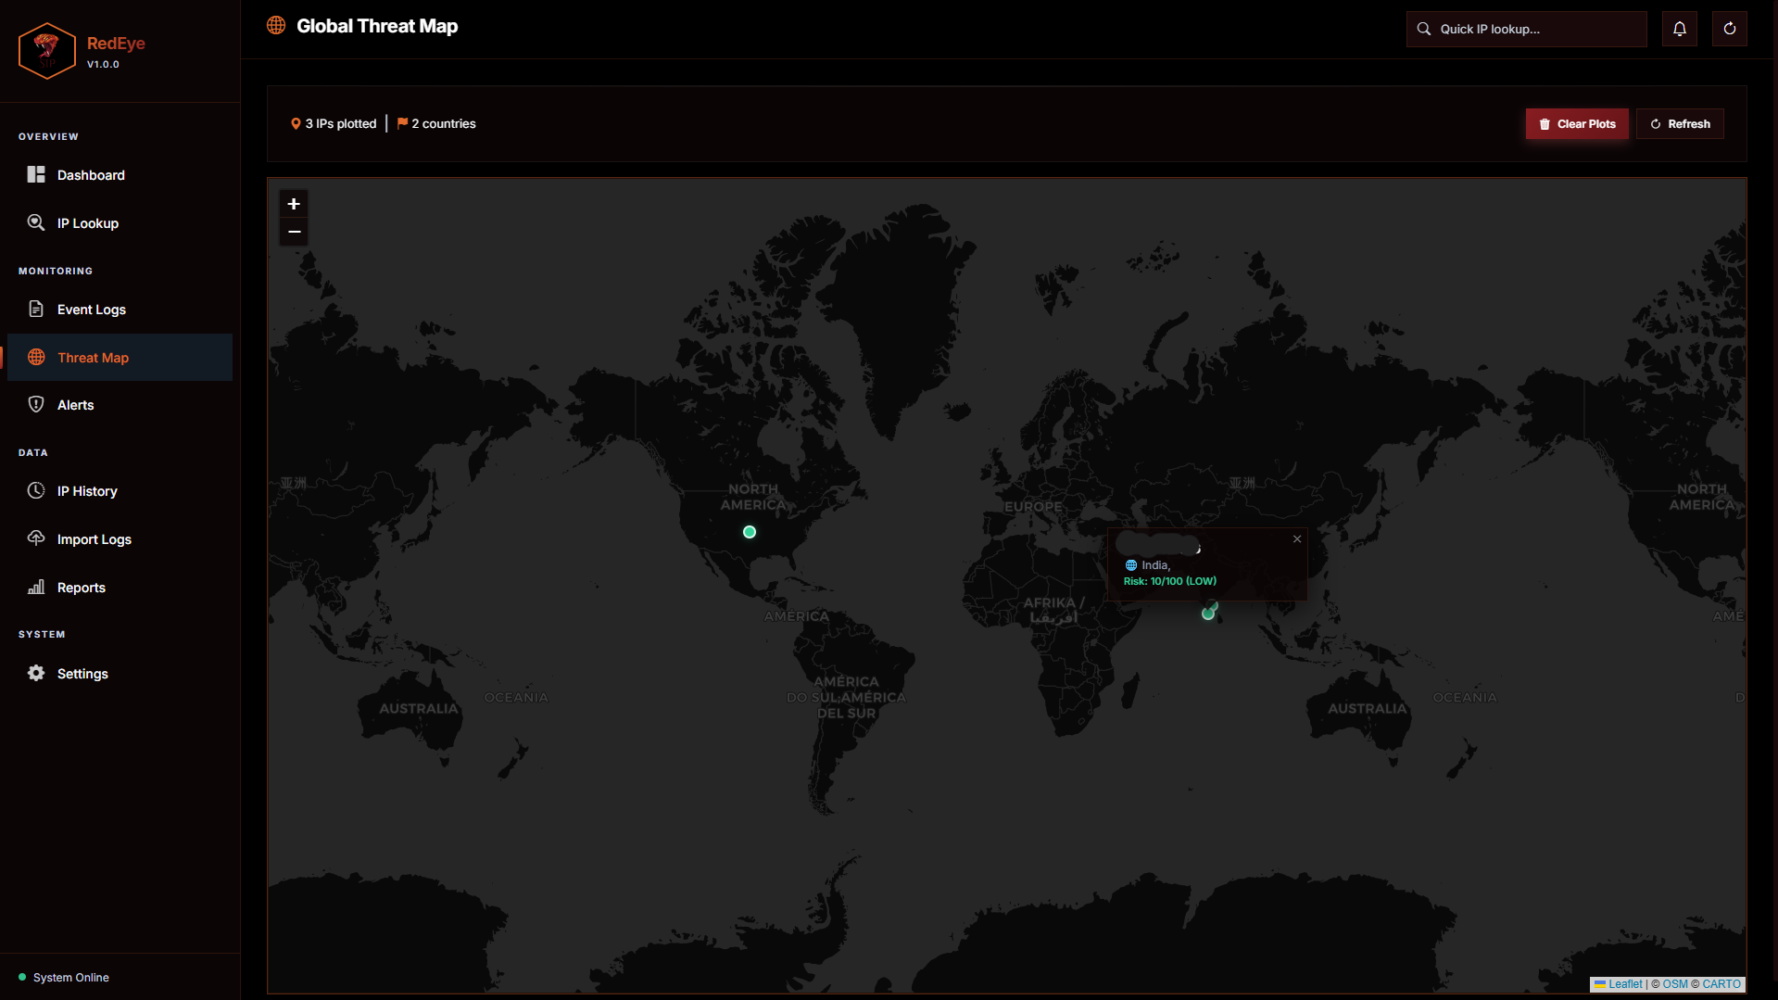
Task: Click the System Online status indicator
Action: pos(63,978)
